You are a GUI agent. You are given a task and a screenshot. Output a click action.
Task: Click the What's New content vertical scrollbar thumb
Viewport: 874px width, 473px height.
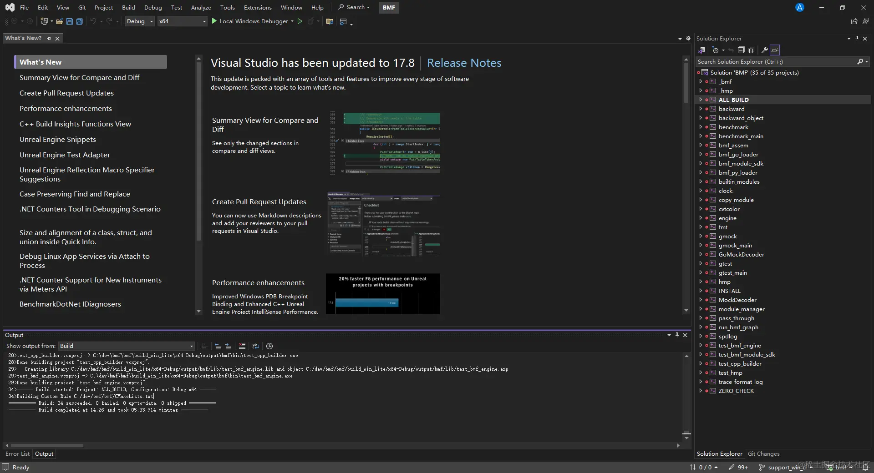click(686, 83)
